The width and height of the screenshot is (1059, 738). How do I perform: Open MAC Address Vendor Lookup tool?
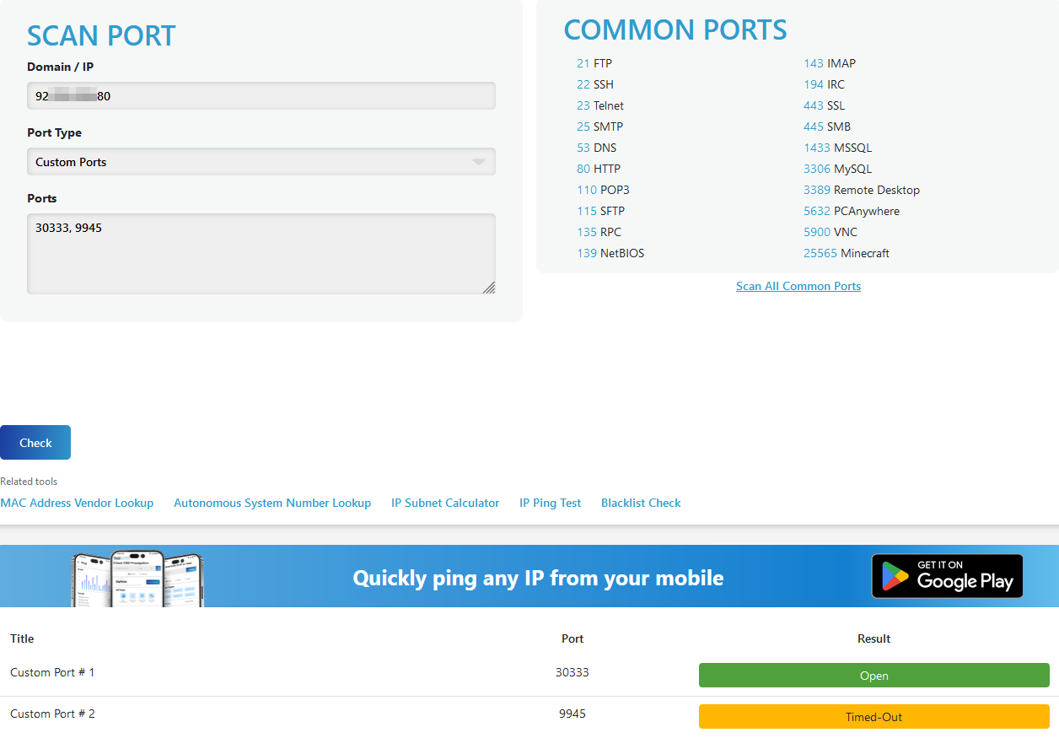(77, 503)
